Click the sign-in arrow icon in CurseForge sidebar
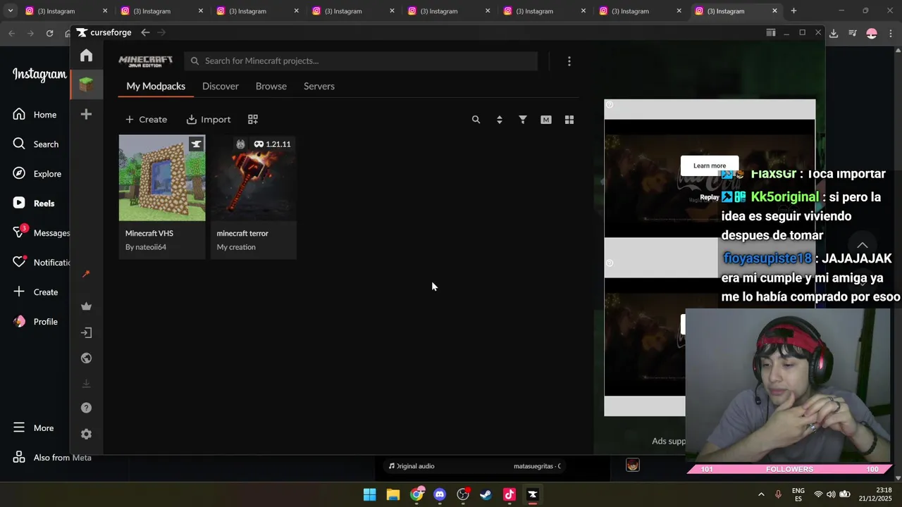This screenshot has width=902, height=507. (86, 332)
